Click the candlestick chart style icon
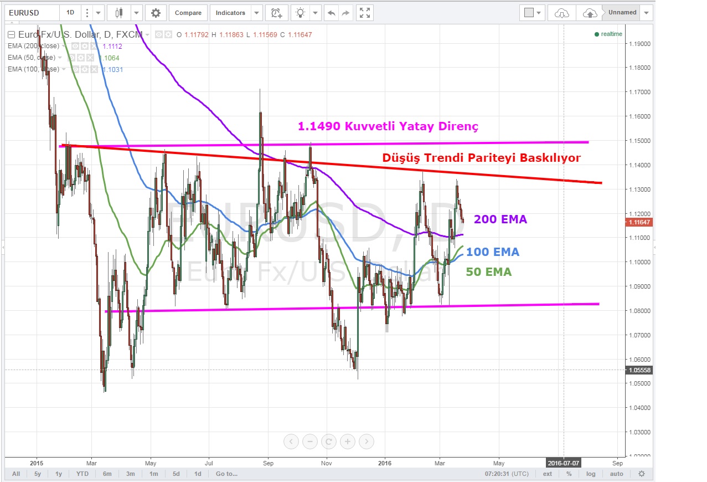This screenshot has width=707, height=482. point(118,13)
